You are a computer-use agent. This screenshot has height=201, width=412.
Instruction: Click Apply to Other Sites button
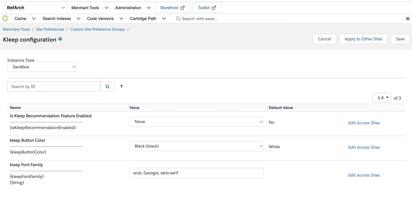coord(363,39)
